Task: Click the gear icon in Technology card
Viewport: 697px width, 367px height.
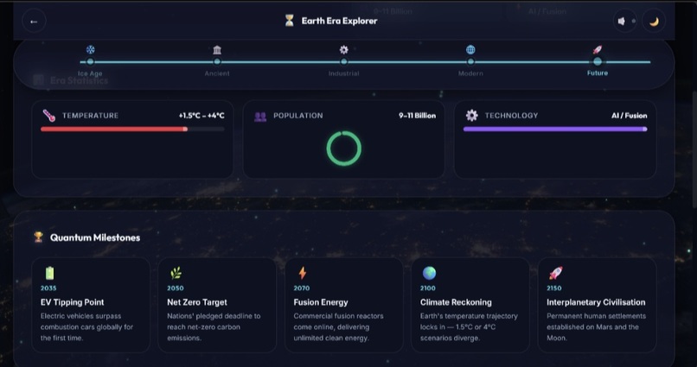Action: pyautogui.click(x=471, y=116)
